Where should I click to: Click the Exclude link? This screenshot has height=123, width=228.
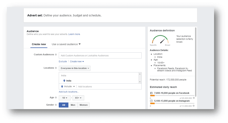[x=63, y=61]
